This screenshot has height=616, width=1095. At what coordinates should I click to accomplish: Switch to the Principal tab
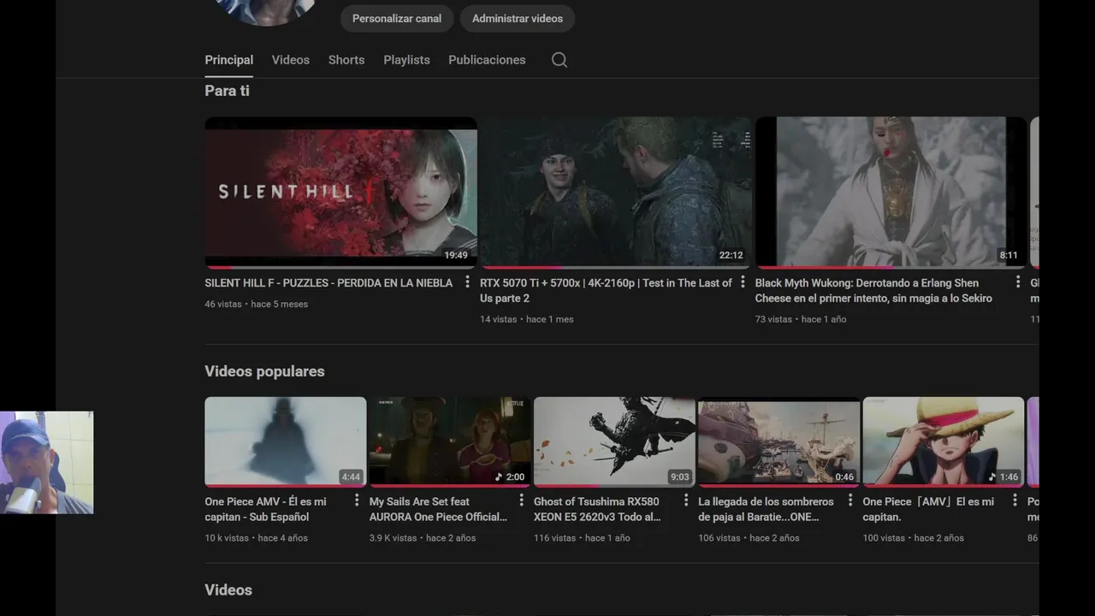coord(228,60)
